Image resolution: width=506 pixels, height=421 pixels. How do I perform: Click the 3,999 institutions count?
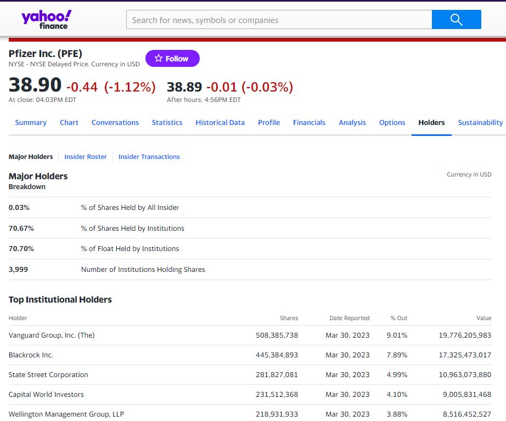pyautogui.click(x=19, y=270)
